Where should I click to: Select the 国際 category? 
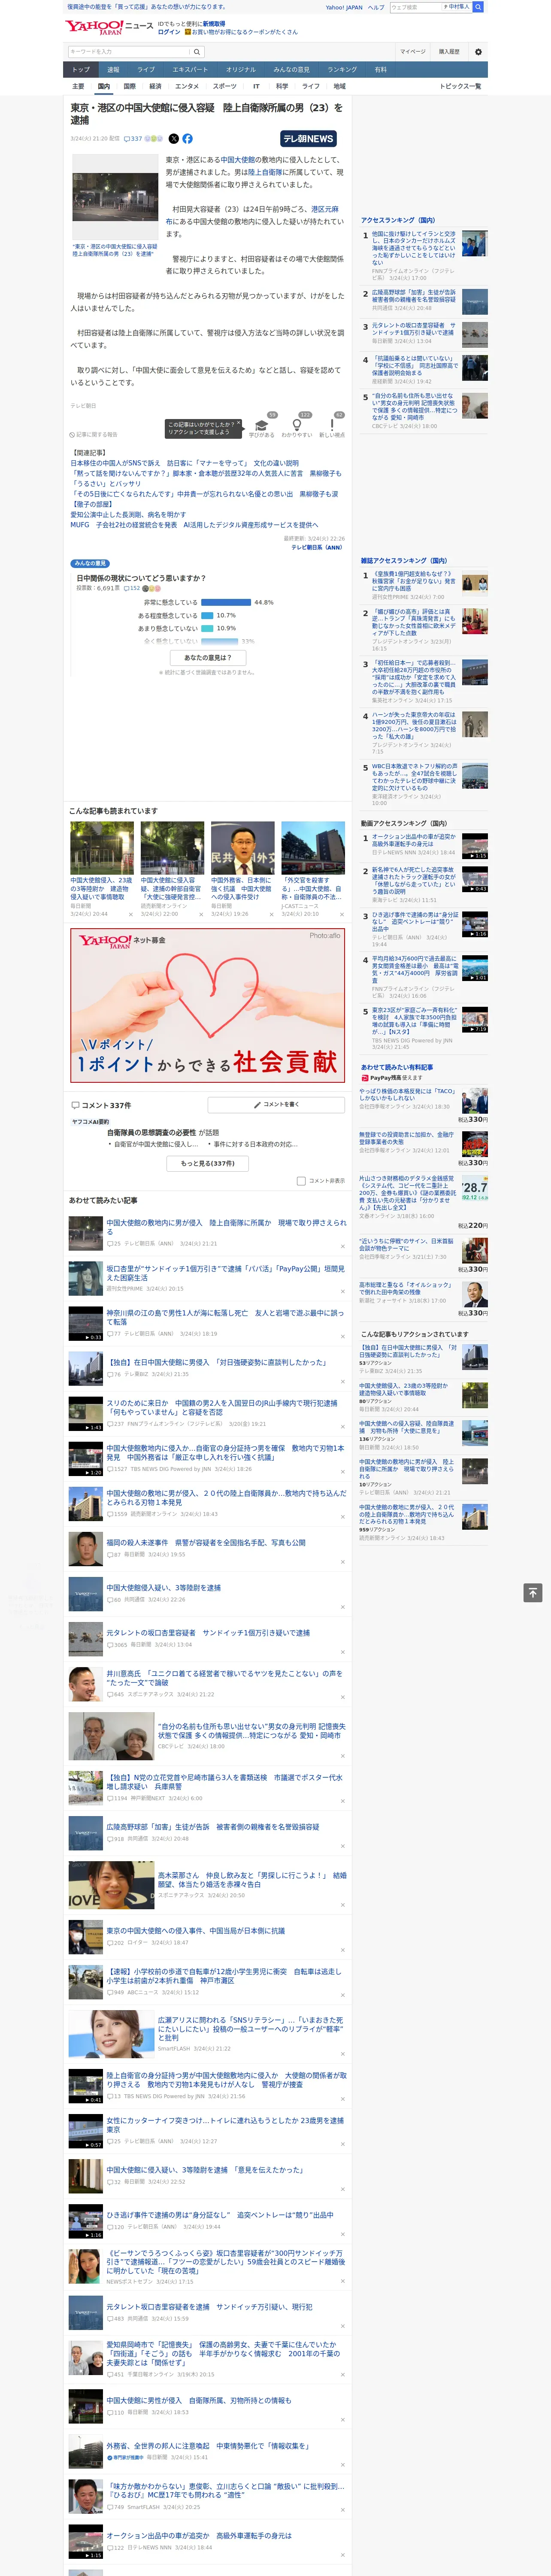click(129, 86)
